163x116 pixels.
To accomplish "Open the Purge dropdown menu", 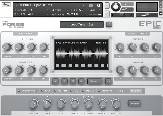I will point(94,10).
